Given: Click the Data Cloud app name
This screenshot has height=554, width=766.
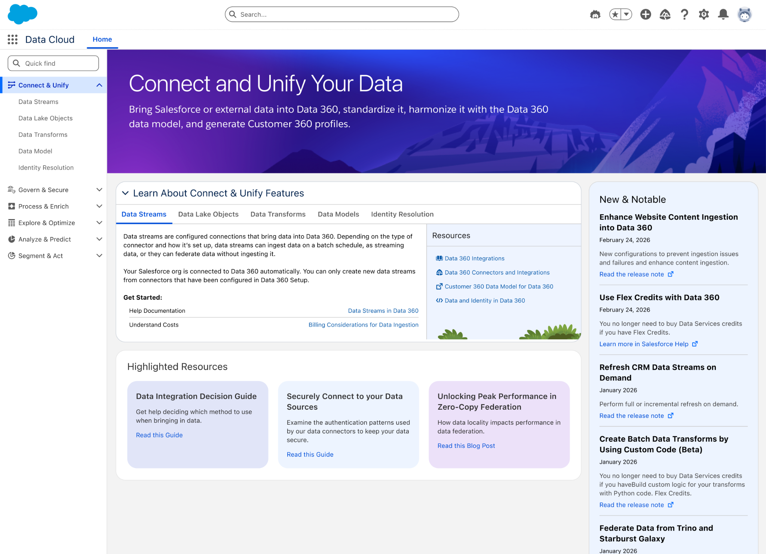Looking at the screenshot, I should coord(50,39).
